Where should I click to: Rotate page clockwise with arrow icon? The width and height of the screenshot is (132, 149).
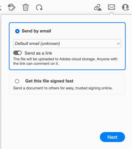(39, 8)
